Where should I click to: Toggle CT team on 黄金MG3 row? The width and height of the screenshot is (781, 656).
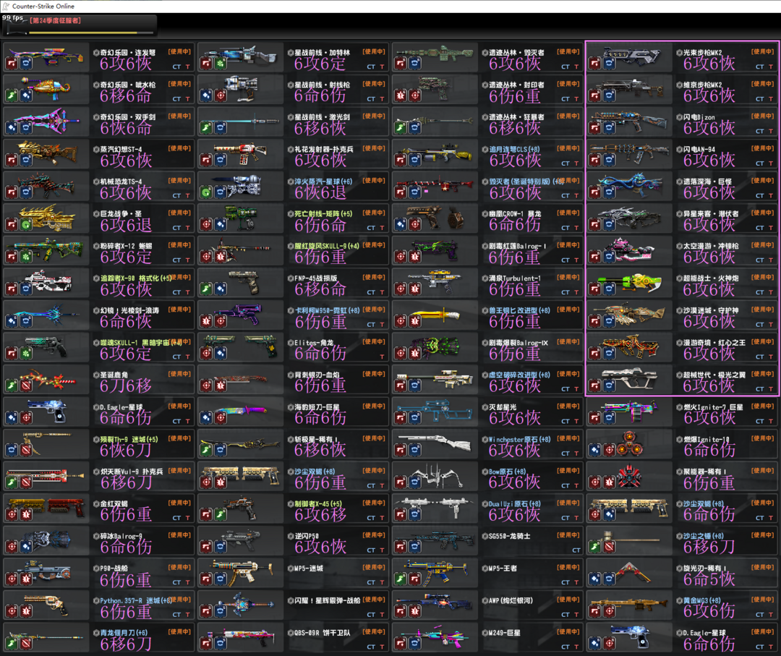tap(759, 615)
